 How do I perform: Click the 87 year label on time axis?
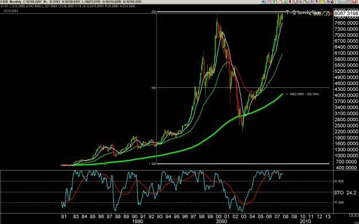pos(110,217)
